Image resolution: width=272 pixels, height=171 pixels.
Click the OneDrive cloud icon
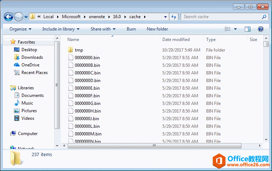17,65
